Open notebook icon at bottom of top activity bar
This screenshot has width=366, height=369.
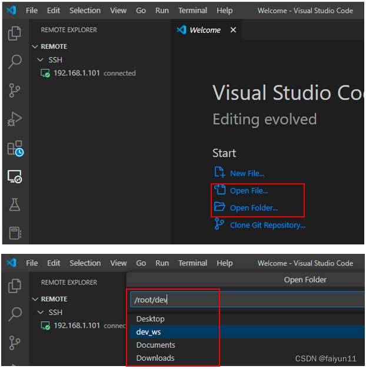pos(15,233)
